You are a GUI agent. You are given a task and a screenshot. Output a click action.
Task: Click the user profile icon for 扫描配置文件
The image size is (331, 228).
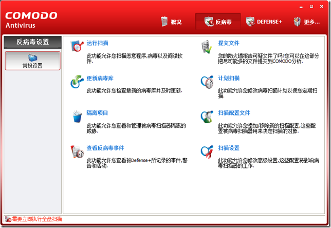point(207,117)
